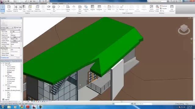The height and width of the screenshot is (109, 195).
Task: Select 02 Entry level under Floor Plans
Action: (11, 71)
